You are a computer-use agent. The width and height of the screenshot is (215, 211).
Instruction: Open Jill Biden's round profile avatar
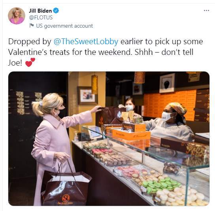tap(17, 16)
